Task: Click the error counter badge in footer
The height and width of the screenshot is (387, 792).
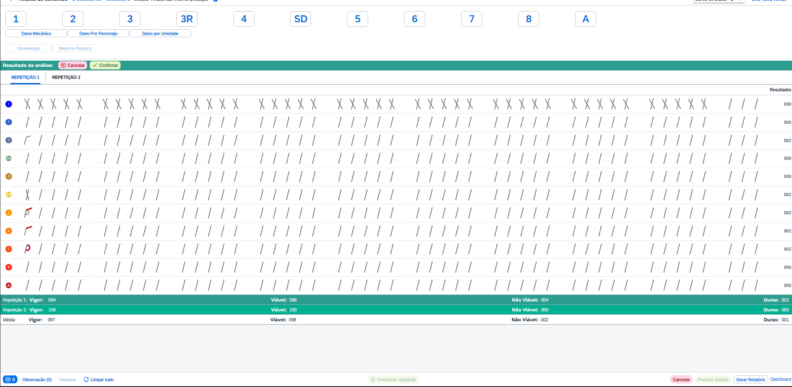Action: click(x=10, y=380)
